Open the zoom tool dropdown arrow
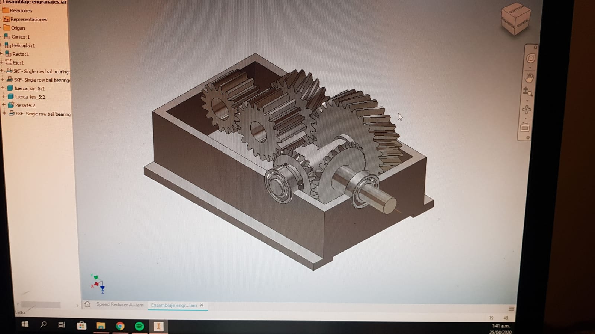Image resolution: width=595 pixels, height=334 pixels. pos(527,101)
